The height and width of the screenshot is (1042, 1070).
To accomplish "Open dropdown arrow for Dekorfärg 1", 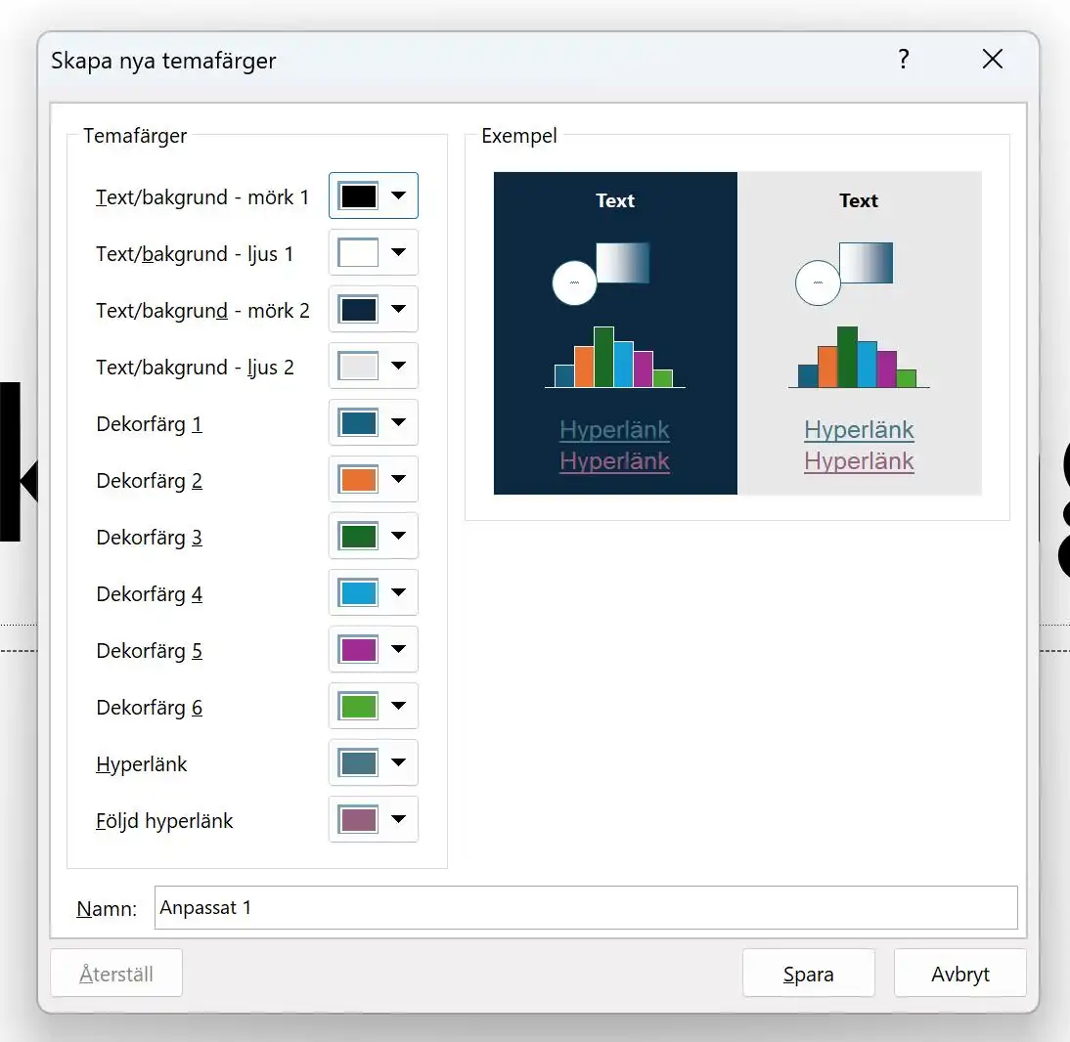I will (x=398, y=422).
